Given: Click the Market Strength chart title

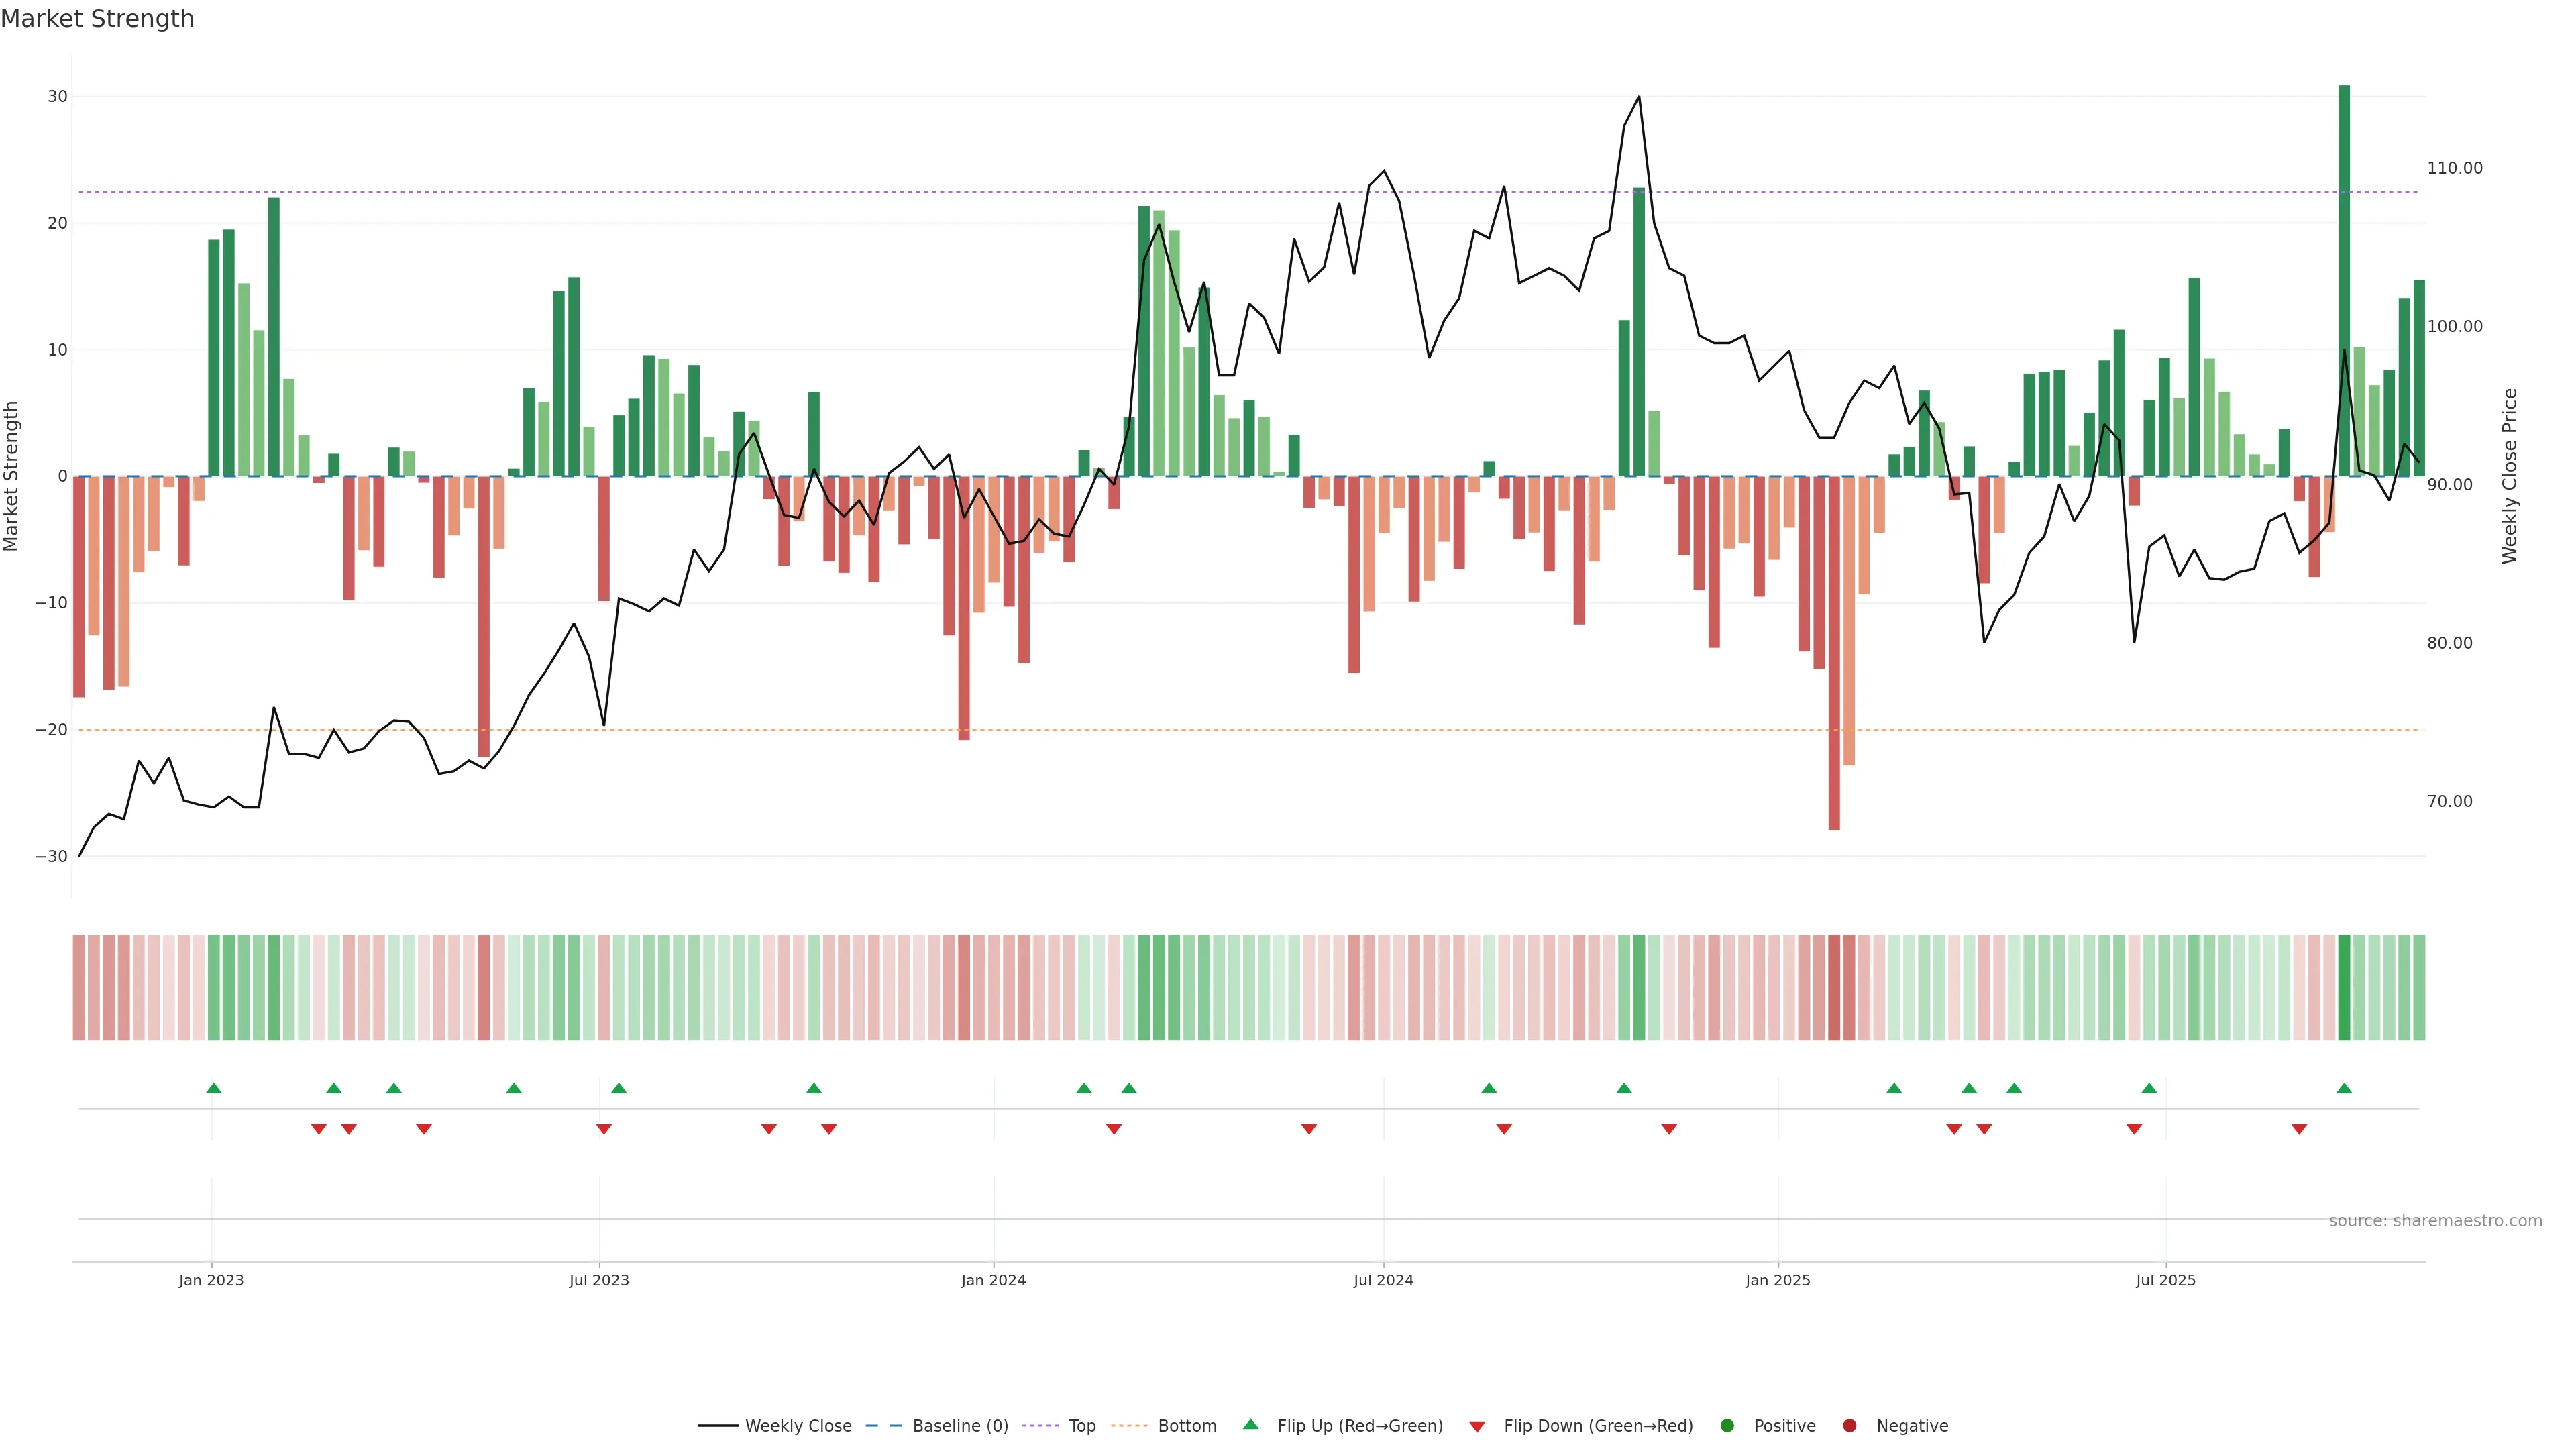Looking at the screenshot, I should click(97, 19).
